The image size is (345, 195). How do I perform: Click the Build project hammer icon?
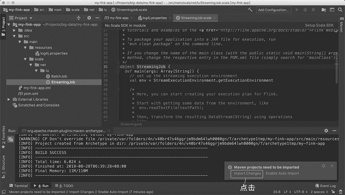250,10
